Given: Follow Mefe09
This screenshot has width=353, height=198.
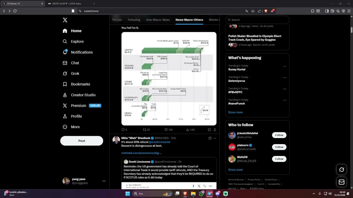Looking at the screenshot, I should 279,159.
